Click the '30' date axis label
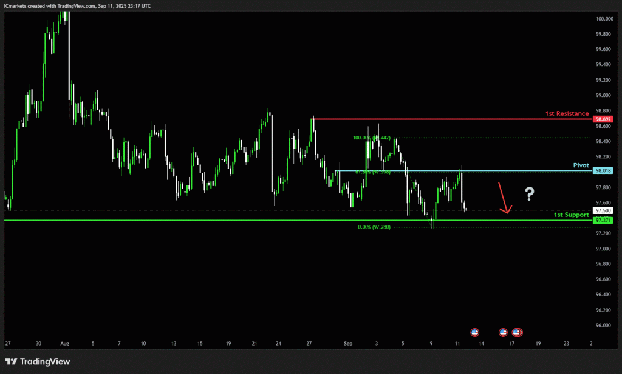This screenshot has width=622, height=374. 38,344
